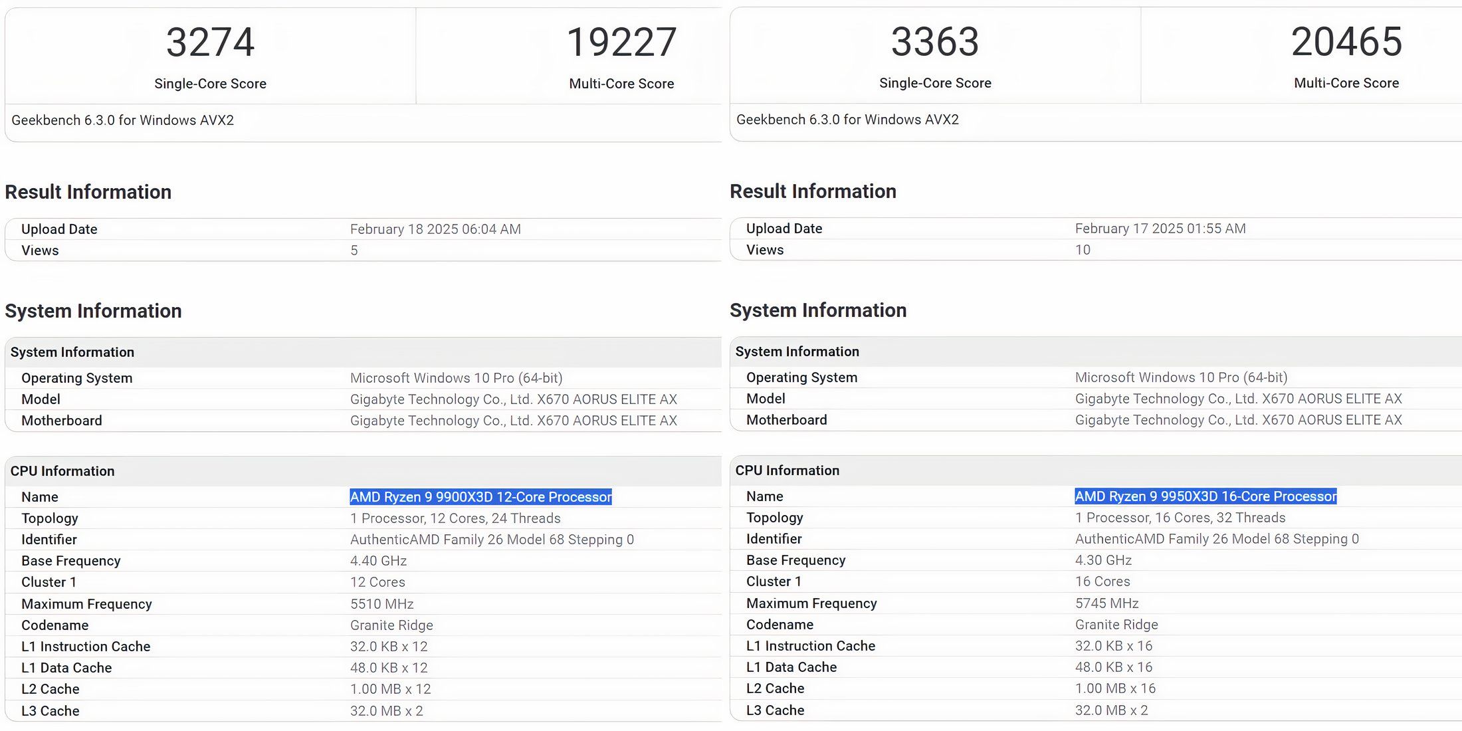Click the 20465 multi-core score
The height and width of the screenshot is (731, 1462).
[1346, 42]
